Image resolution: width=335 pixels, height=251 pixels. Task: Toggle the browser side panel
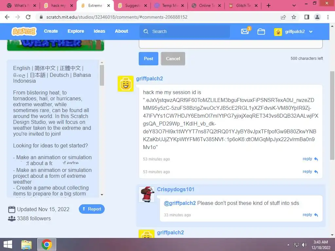(x=307, y=17)
